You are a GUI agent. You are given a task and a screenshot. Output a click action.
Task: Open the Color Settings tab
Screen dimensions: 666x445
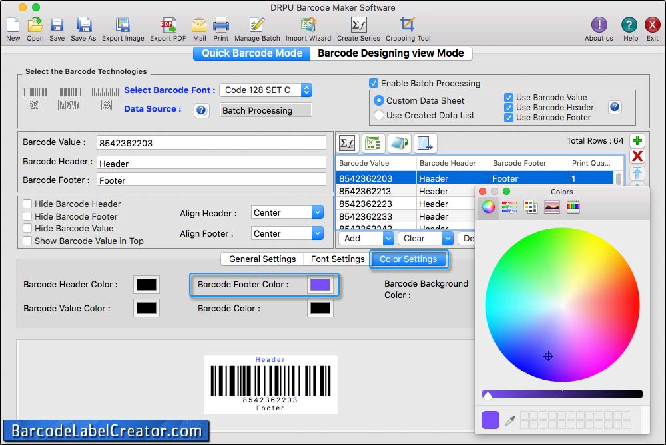coord(408,259)
